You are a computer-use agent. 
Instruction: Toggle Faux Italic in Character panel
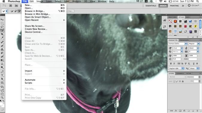pos(174,64)
